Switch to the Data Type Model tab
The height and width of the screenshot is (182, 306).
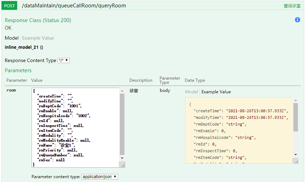(x=191, y=92)
